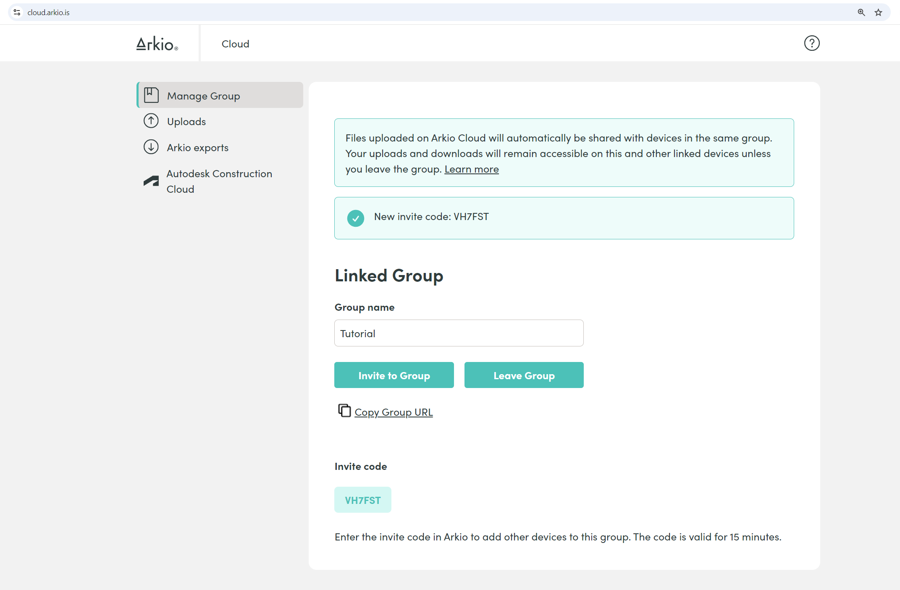This screenshot has width=900, height=590.
Task: Click the 'valid for 15 minutes' instruction text
Action: pos(558,537)
